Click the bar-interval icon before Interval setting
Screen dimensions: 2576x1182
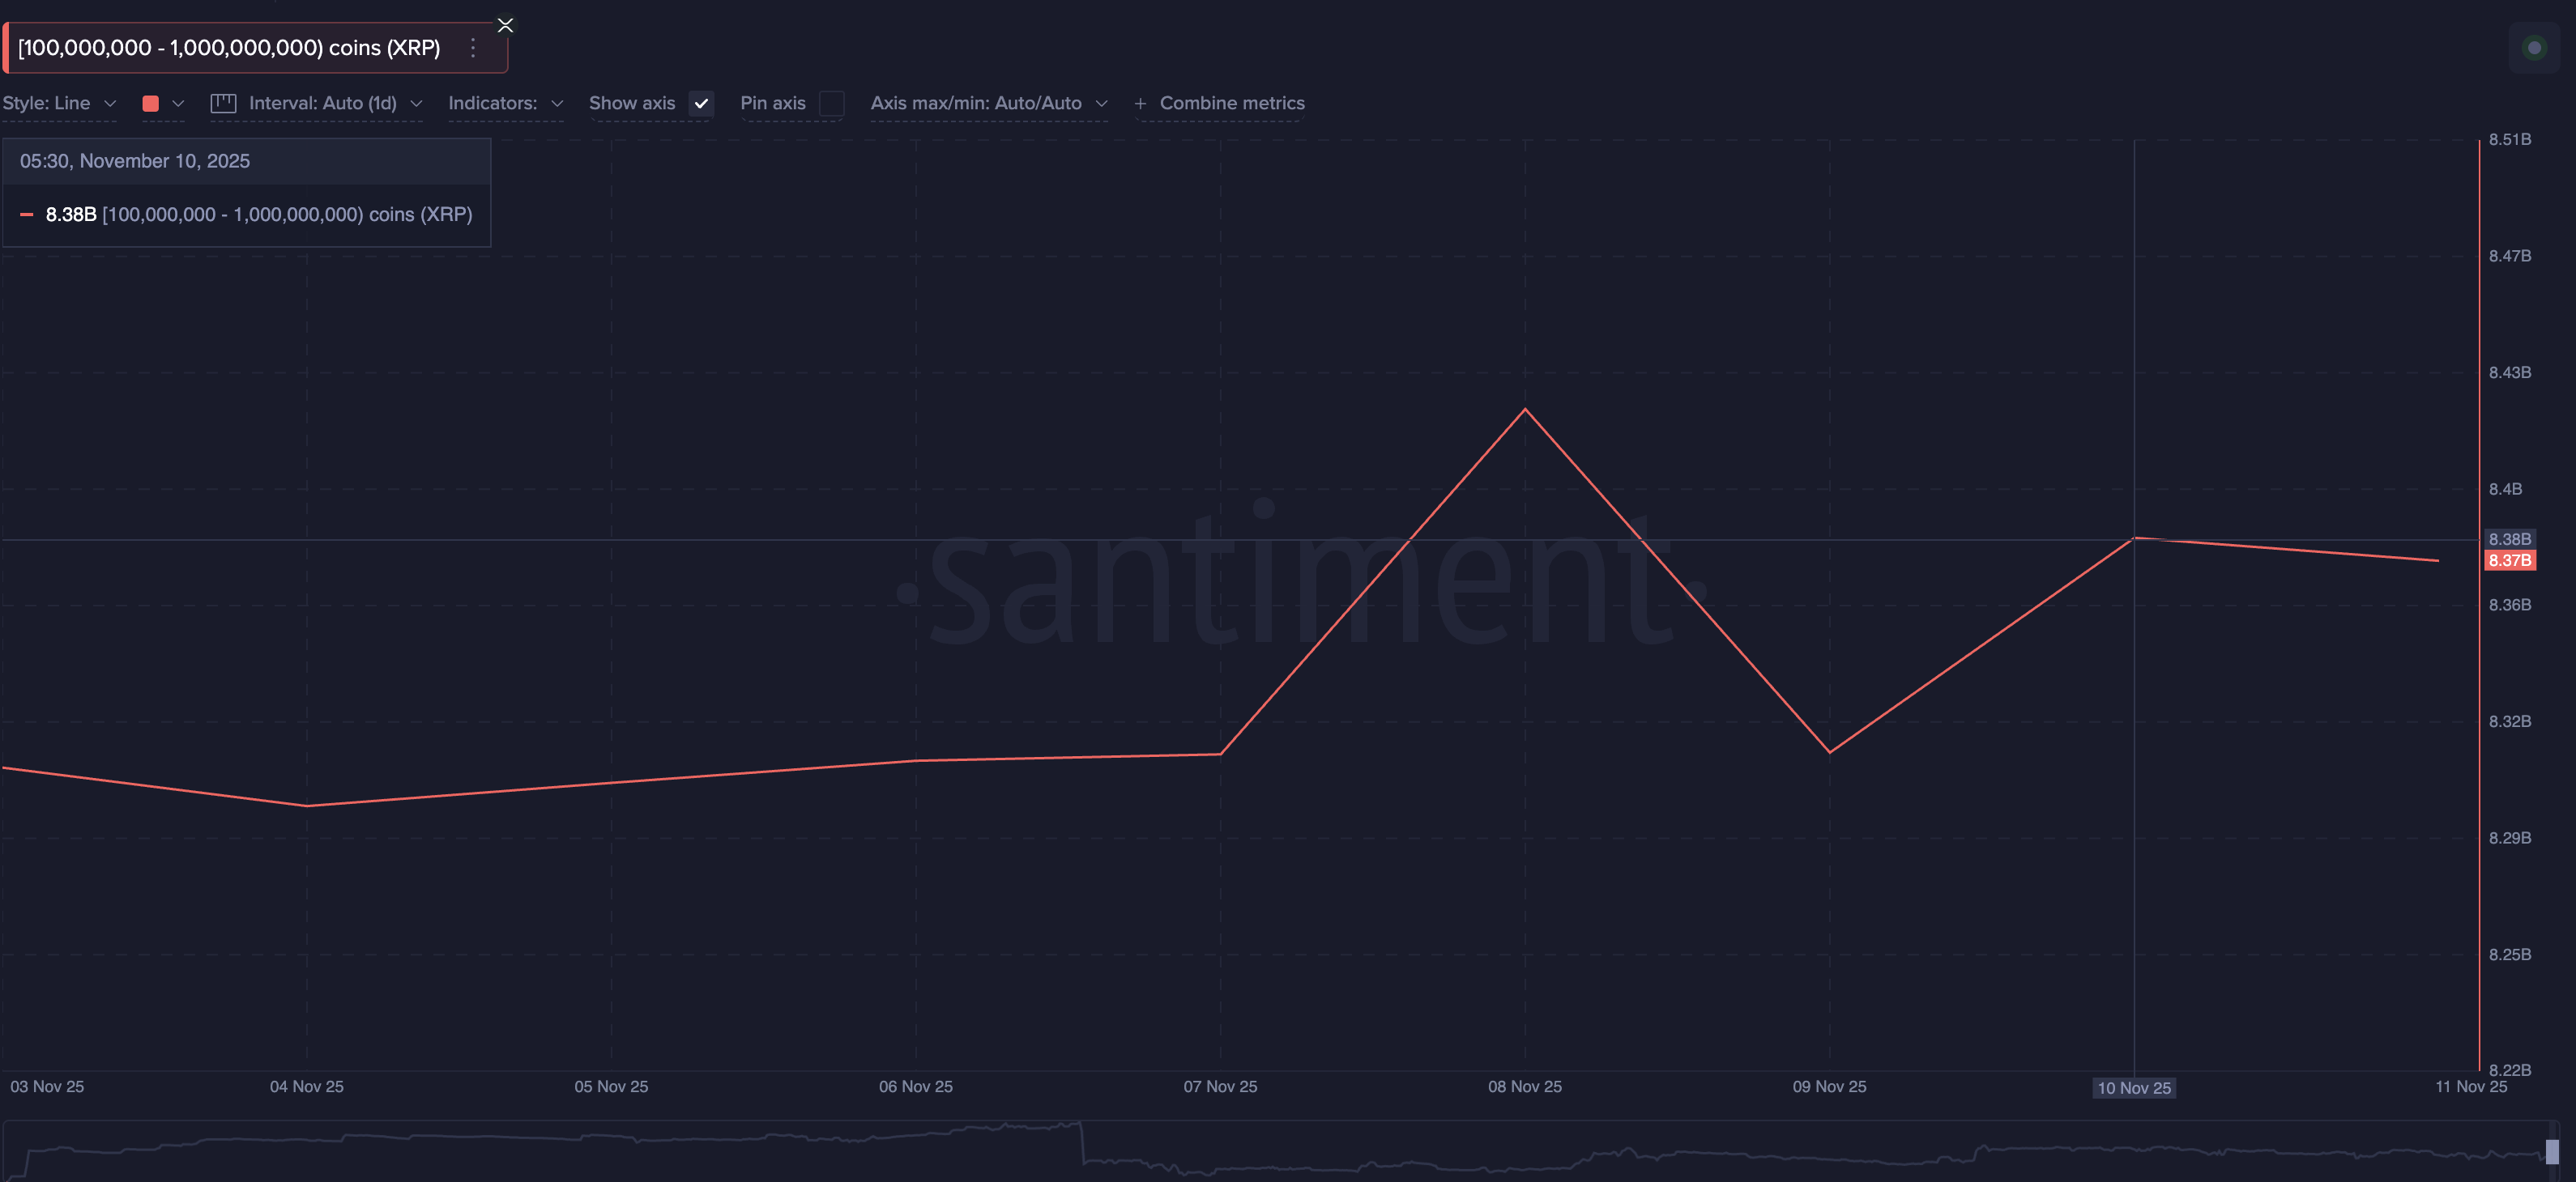click(x=223, y=103)
